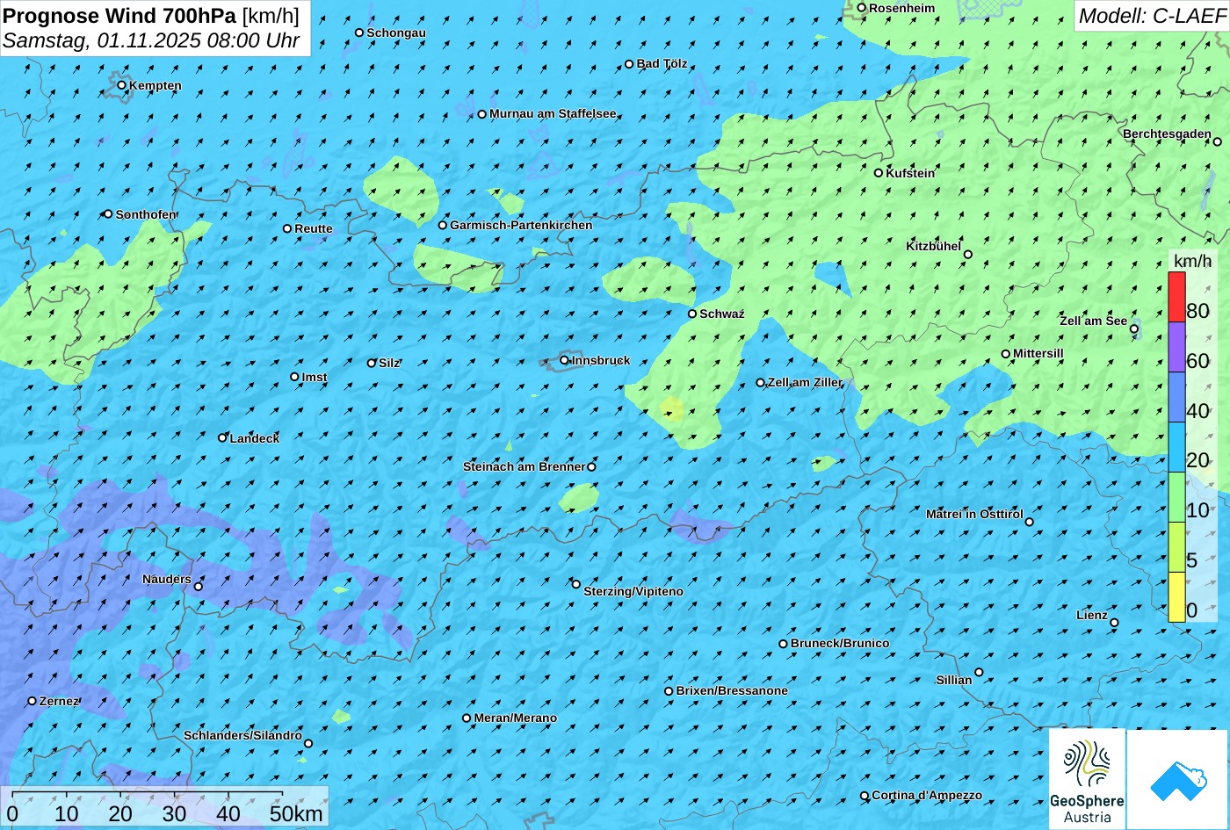Screen dimensions: 1230x830
Task: Select the yellow 0 km/h legend swatch
Action: pyautogui.click(x=1176, y=597)
